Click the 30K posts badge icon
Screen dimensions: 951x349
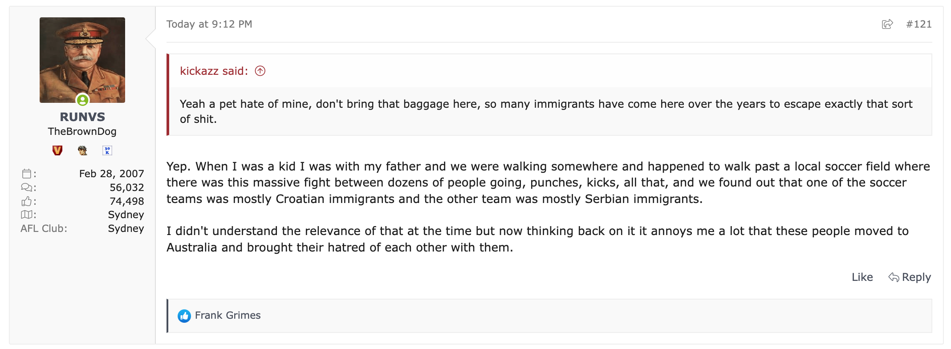click(107, 150)
